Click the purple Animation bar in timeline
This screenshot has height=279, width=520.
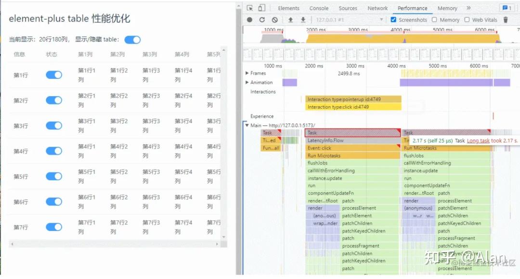289,82
